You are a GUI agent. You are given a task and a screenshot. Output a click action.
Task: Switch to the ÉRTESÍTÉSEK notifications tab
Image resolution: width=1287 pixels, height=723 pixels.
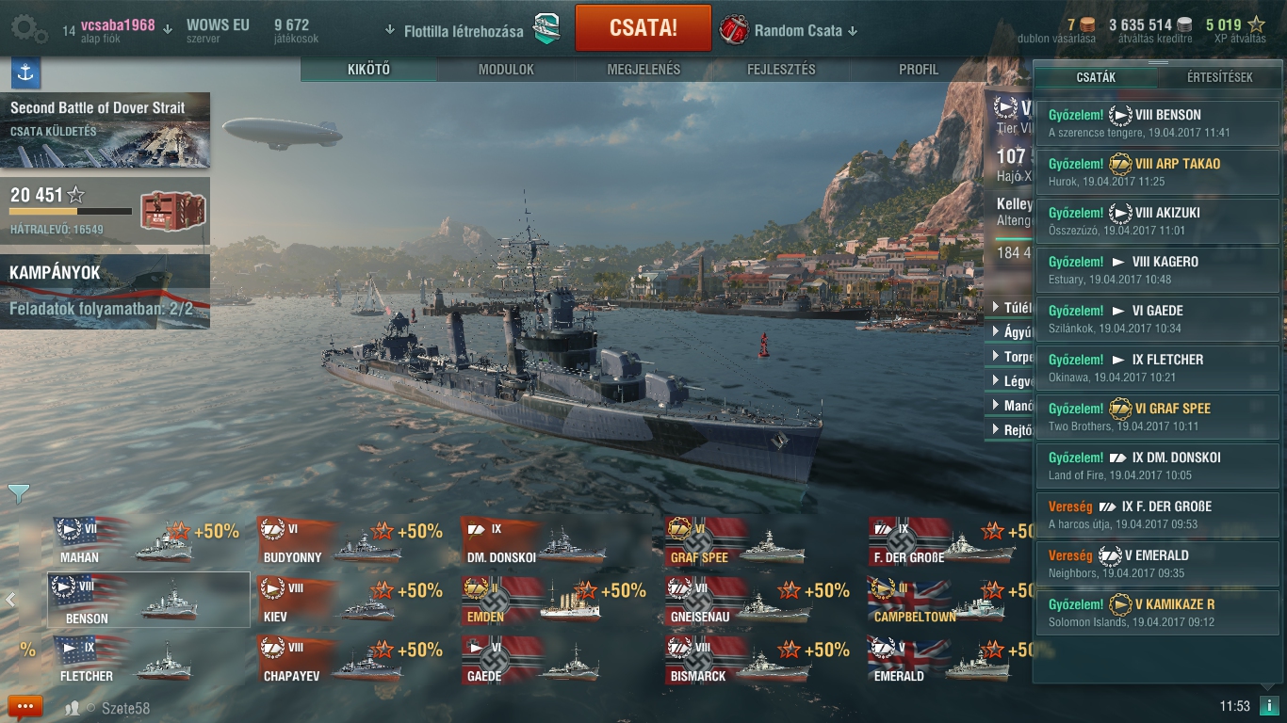(1219, 77)
